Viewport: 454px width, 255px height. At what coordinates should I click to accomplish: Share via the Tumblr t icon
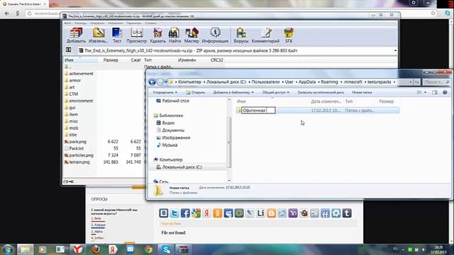coord(347,213)
